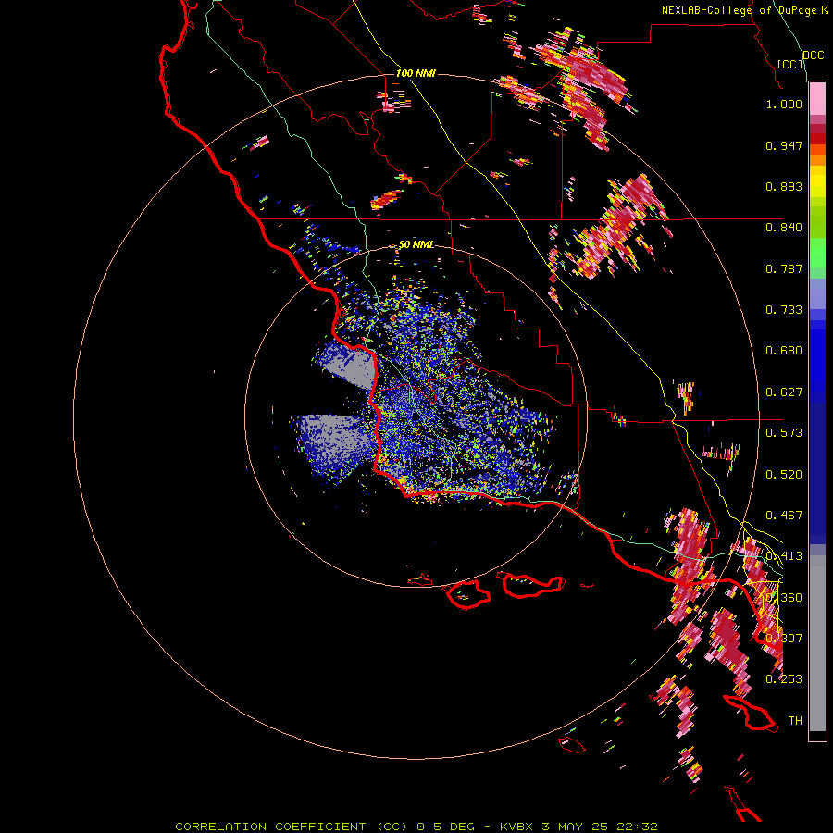Pick the yellow band of the color scale
This screenshot has width=833, height=833.
(x=817, y=181)
